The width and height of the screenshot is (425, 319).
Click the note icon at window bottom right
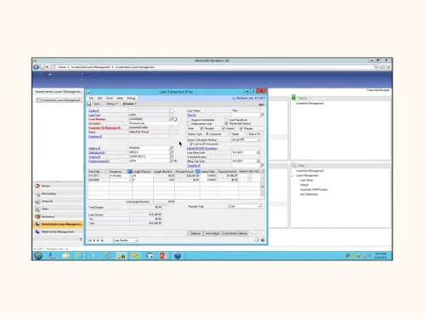point(257,240)
